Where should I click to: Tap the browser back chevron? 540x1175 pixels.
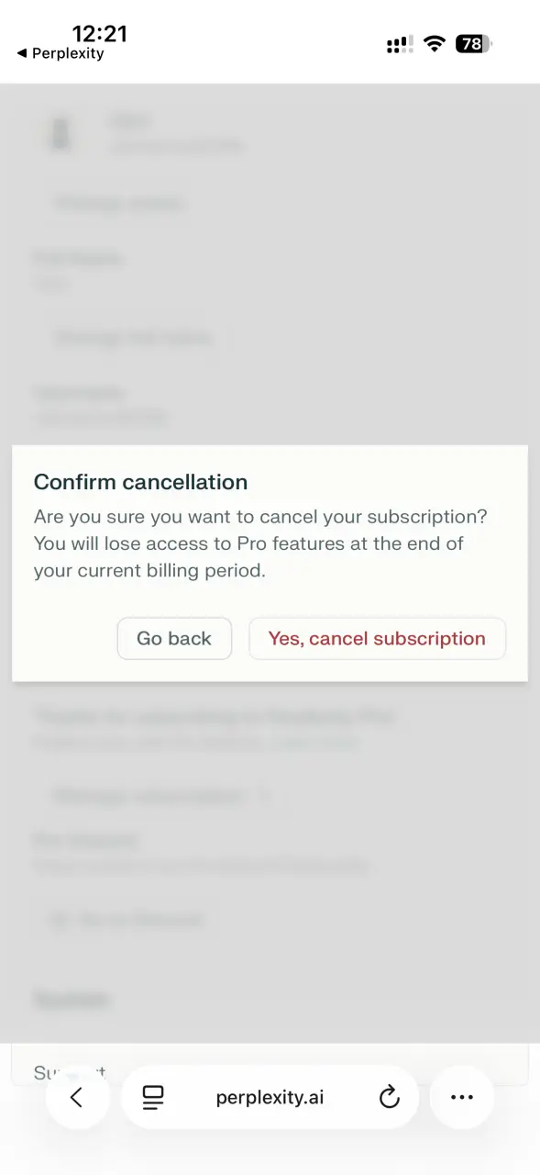pyautogui.click(x=77, y=1097)
